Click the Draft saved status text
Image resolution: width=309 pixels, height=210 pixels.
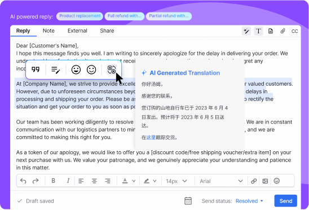(40, 201)
